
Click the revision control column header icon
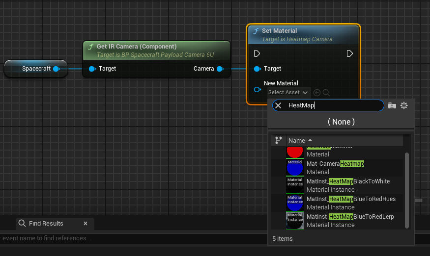tap(279, 140)
